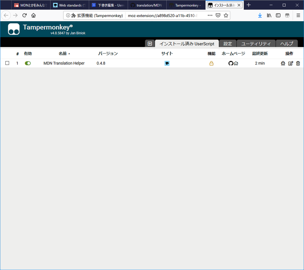Open page actions three-dot menu
Image resolution: width=304 pixels, height=270 pixels.
pyautogui.click(x=210, y=15)
